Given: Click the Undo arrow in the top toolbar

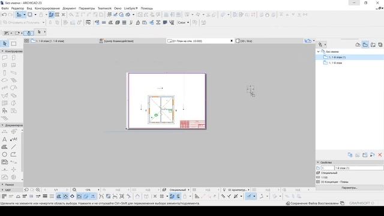Looking at the screenshot, I should [x=4, y=14].
